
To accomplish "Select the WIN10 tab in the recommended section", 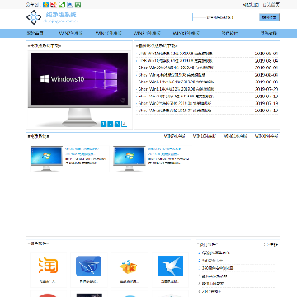I will (205, 136).
